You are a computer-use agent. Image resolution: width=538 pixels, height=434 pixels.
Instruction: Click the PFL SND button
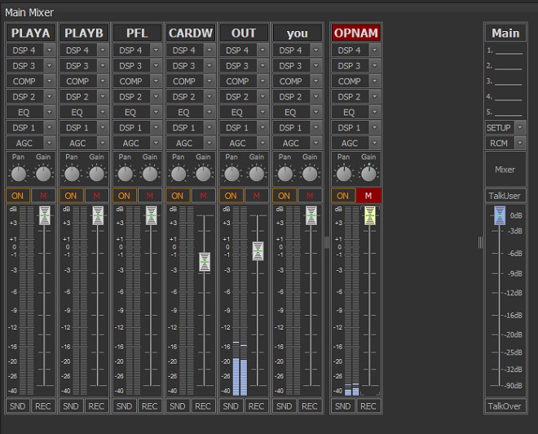tap(124, 406)
